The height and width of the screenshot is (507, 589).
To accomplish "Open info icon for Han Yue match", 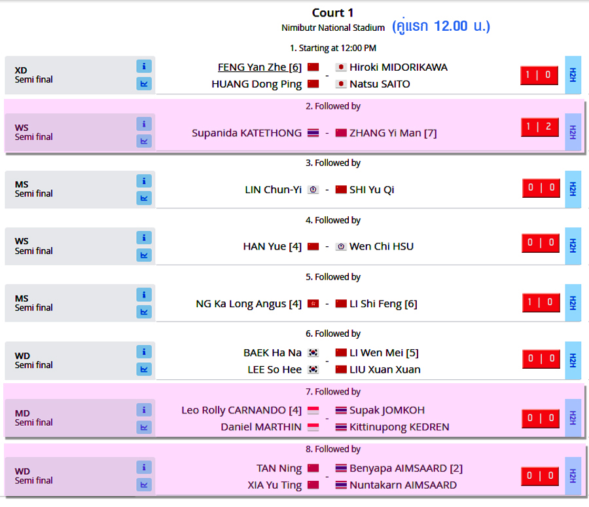I will point(144,238).
